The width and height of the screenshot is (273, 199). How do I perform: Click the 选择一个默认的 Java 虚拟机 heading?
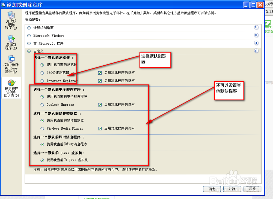pos(59,153)
